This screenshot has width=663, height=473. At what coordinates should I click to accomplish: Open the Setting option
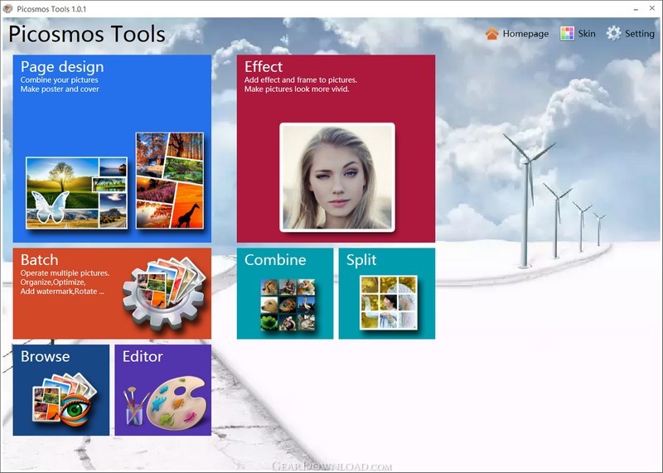coord(639,34)
